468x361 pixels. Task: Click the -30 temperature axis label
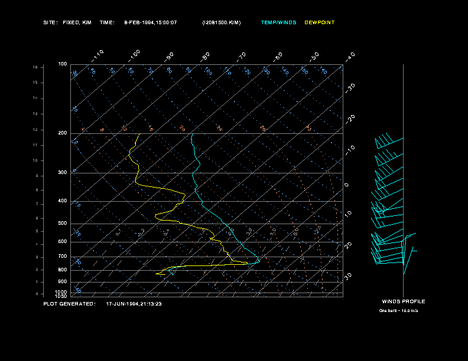[350, 88]
